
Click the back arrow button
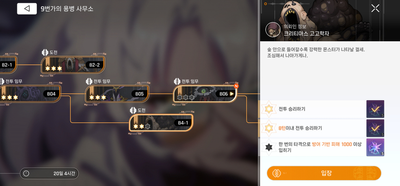[27, 8]
